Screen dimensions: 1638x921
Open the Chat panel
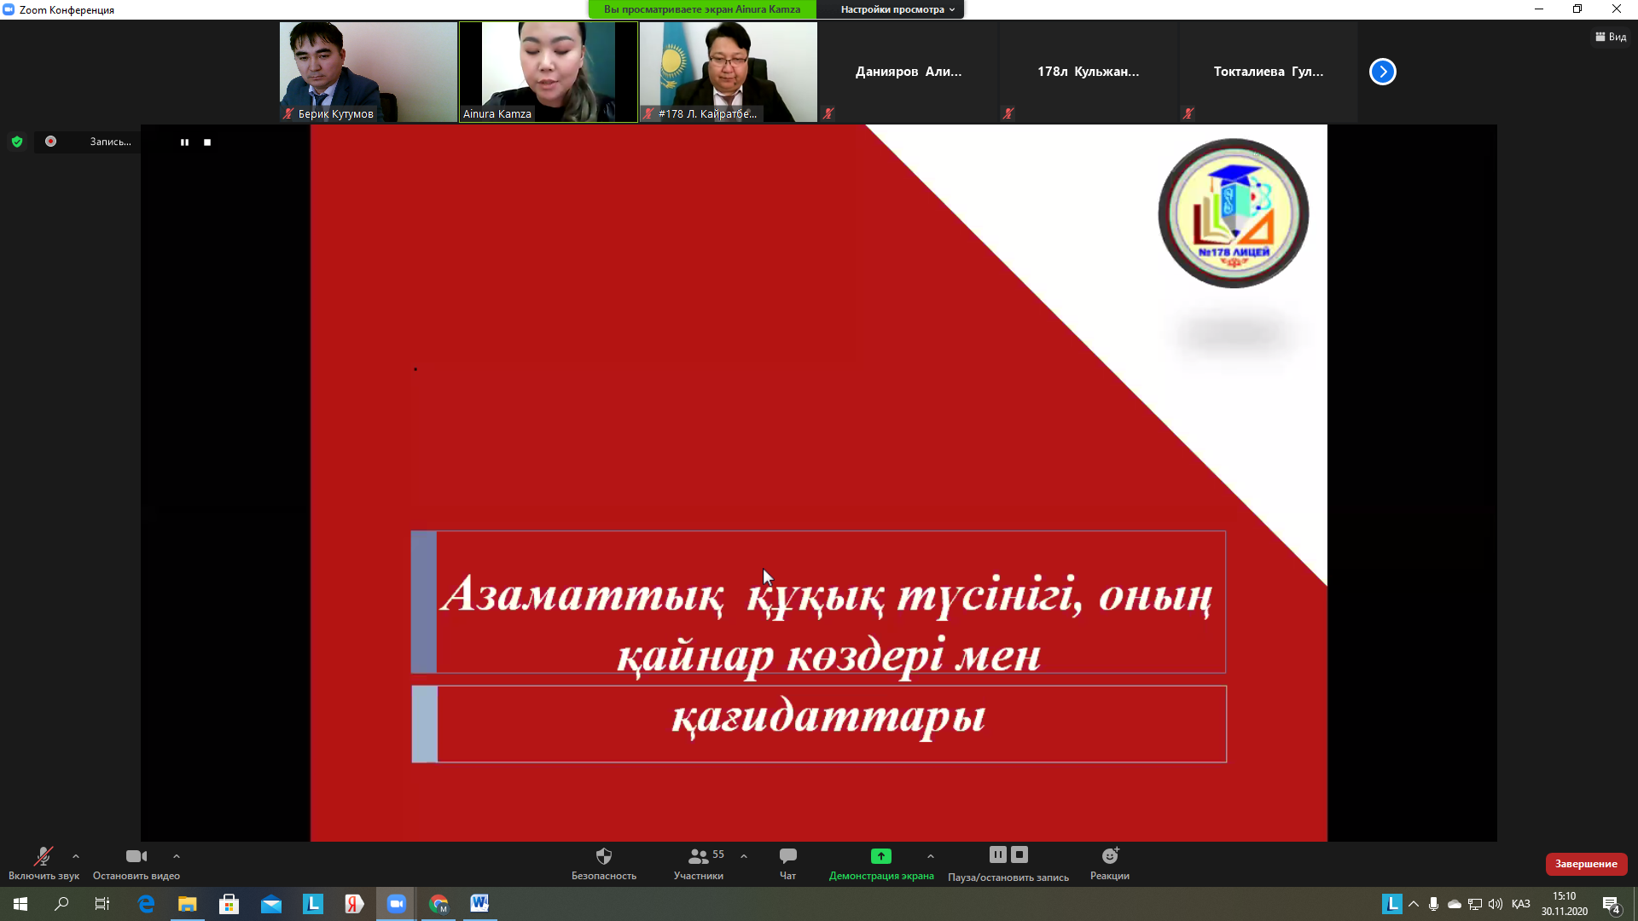tap(787, 856)
